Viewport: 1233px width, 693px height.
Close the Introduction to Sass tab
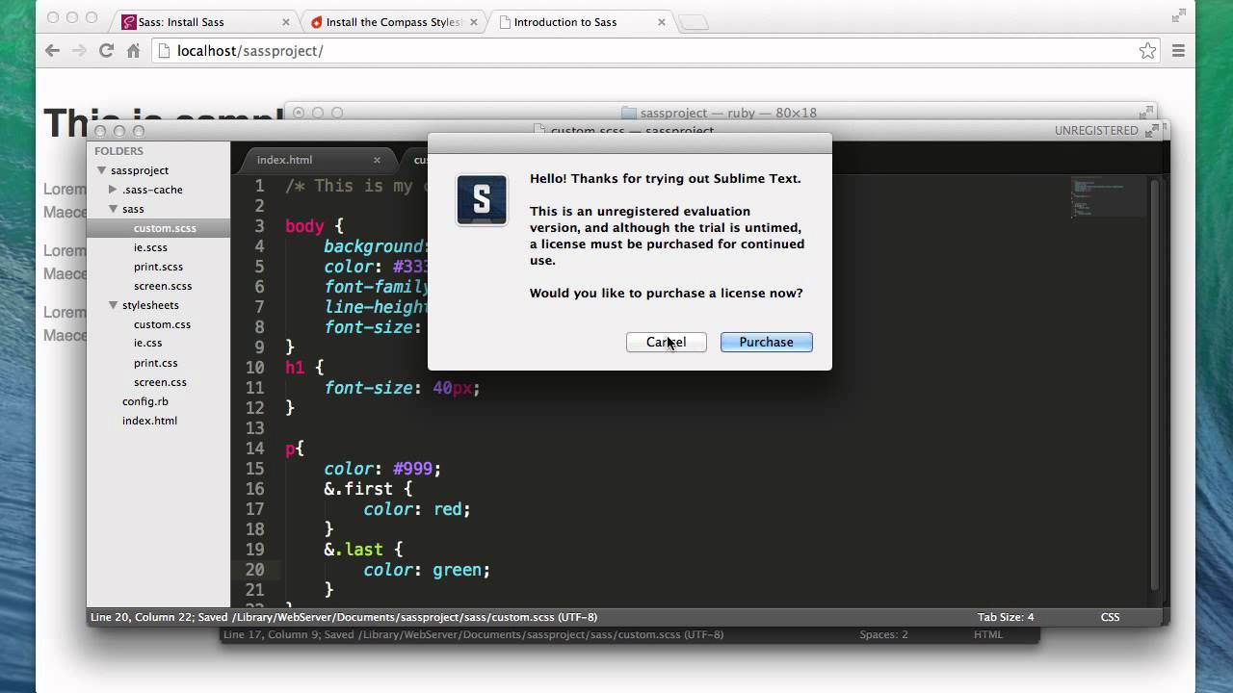click(x=663, y=21)
